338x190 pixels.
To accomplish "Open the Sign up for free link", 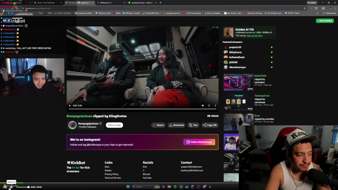I will (x=255, y=36).
